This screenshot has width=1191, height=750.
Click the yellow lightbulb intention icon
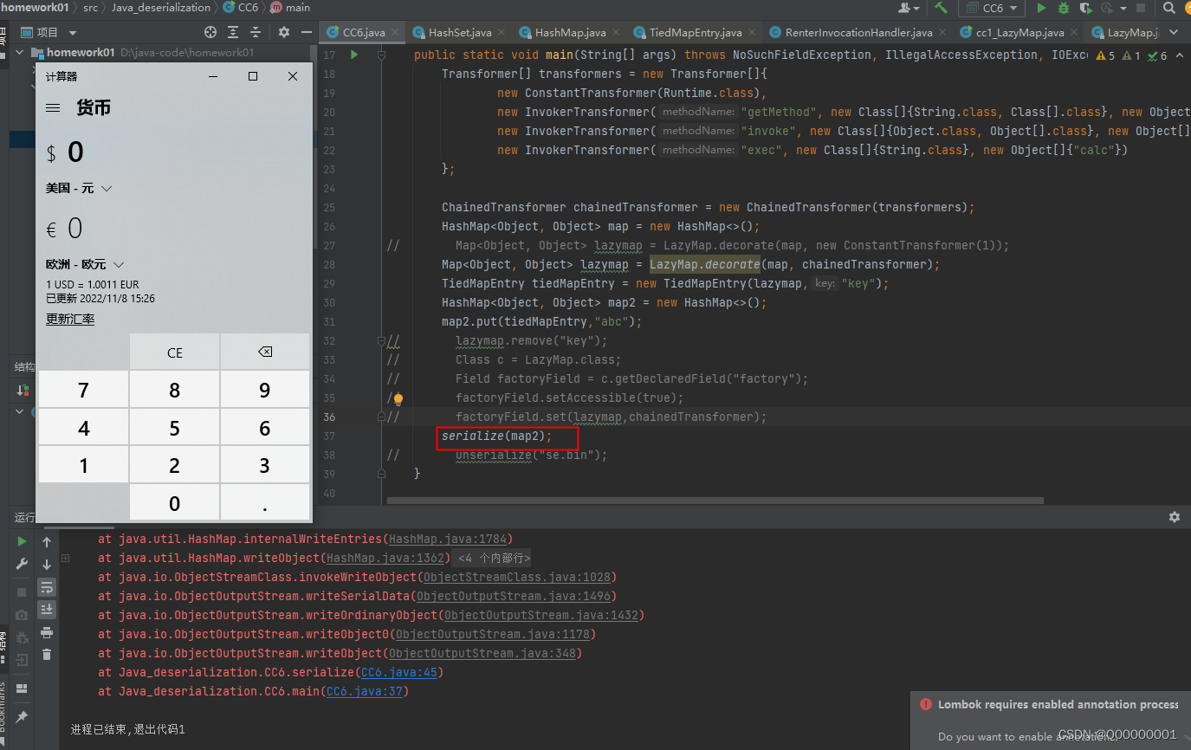398,398
